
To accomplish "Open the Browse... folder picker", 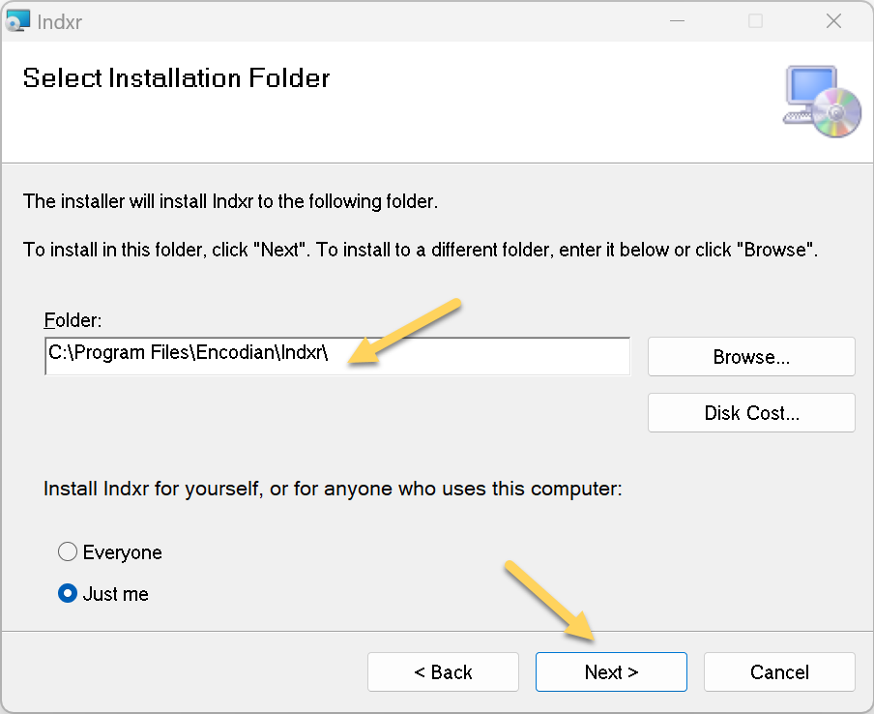I will coord(751,356).
